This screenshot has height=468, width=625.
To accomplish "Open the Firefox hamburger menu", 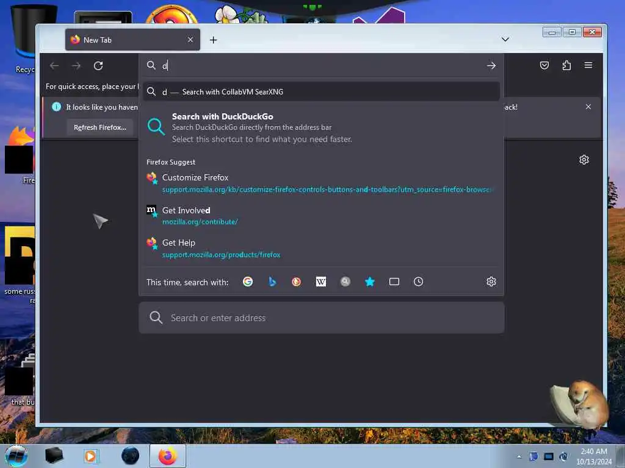I will (x=588, y=65).
